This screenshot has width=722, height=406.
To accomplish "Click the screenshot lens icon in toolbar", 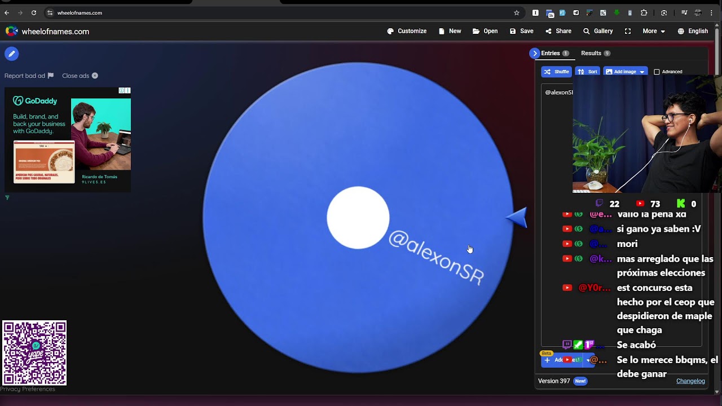I will (x=664, y=12).
